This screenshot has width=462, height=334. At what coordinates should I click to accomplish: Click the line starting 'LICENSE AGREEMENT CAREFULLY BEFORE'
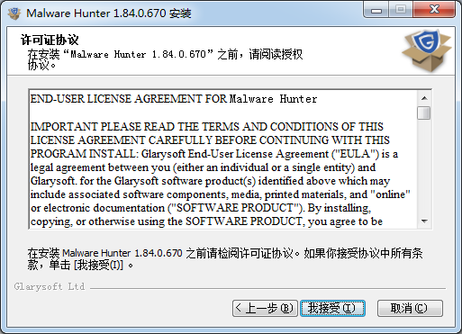pos(210,140)
